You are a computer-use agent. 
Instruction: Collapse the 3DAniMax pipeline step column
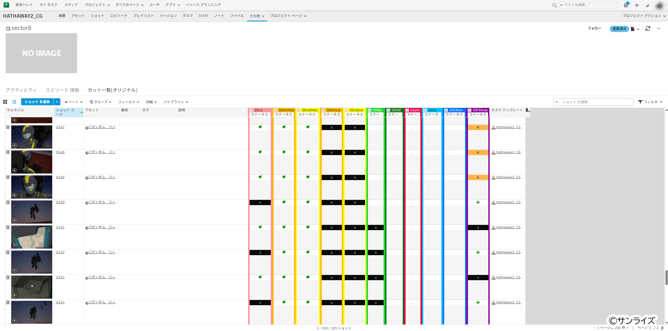(x=275, y=110)
